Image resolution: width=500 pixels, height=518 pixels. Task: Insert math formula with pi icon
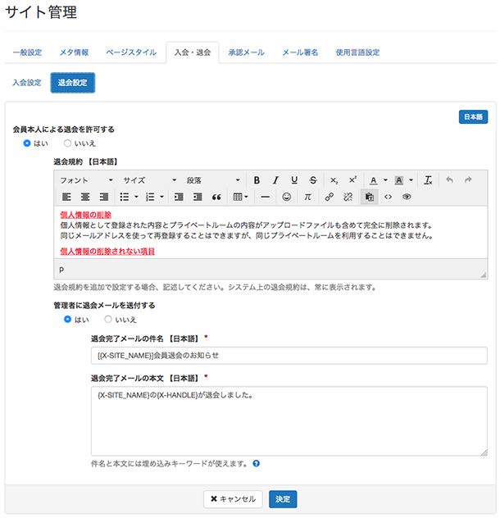[x=307, y=197]
